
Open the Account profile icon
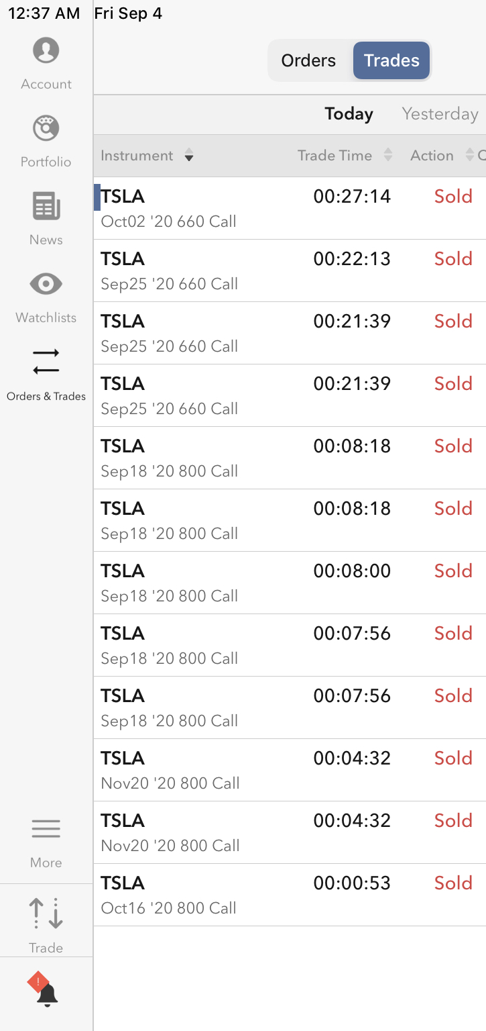click(x=46, y=51)
